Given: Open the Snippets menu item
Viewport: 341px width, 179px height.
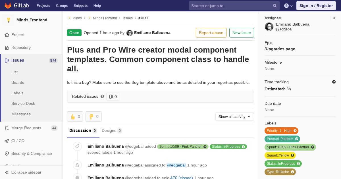Looking at the screenshot, I should [x=80, y=6].
